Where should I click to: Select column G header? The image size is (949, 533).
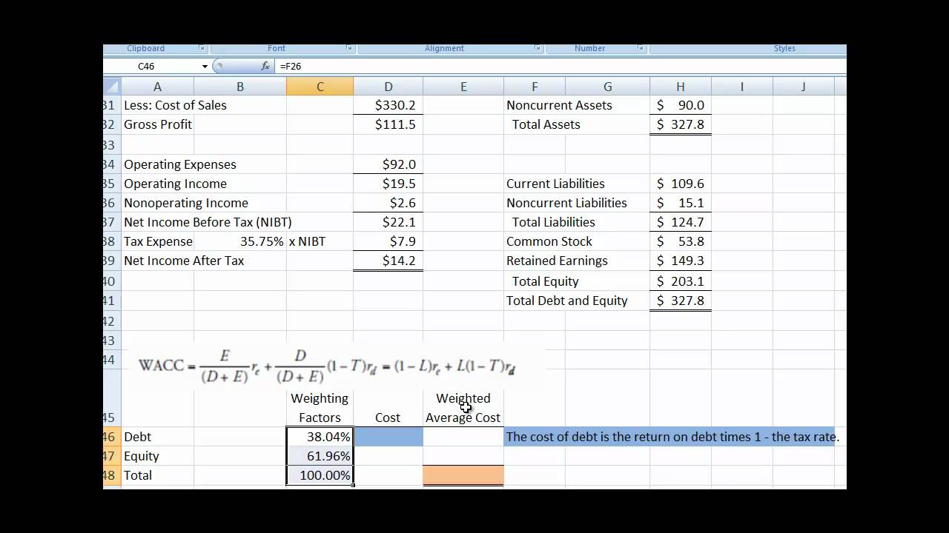pos(607,87)
